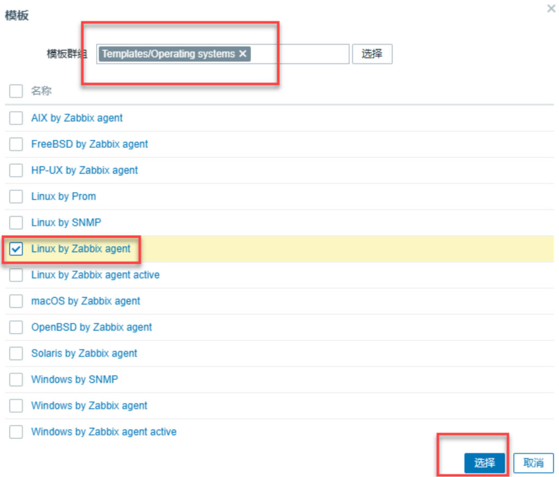Tick the Windows by SNMP checkbox
Screen dimensions: 559x477
(16, 379)
